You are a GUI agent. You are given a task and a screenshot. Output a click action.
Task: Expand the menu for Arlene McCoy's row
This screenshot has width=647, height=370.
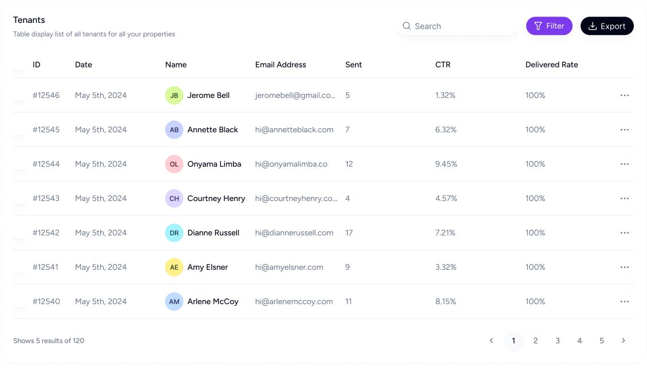tap(624, 302)
